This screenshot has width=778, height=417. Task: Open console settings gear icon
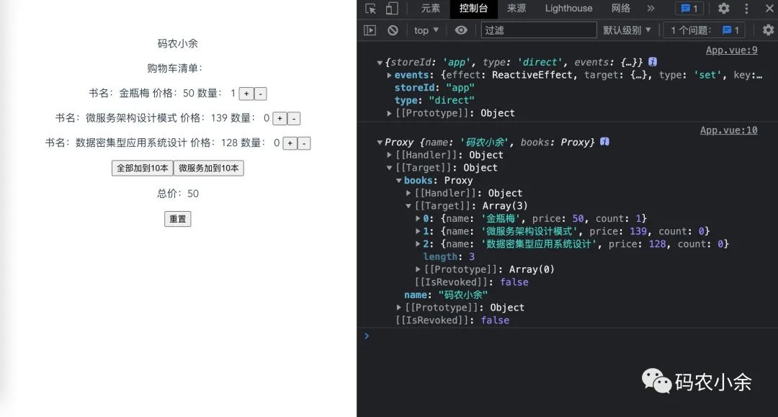tap(768, 30)
